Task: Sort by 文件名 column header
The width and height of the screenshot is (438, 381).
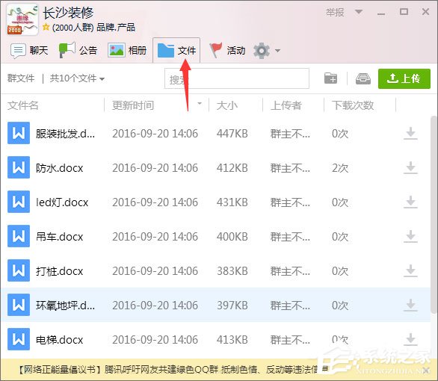Action: pos(23,105)
